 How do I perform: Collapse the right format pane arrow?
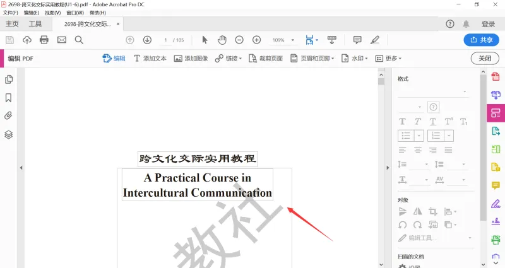click(x=388, y=168)
